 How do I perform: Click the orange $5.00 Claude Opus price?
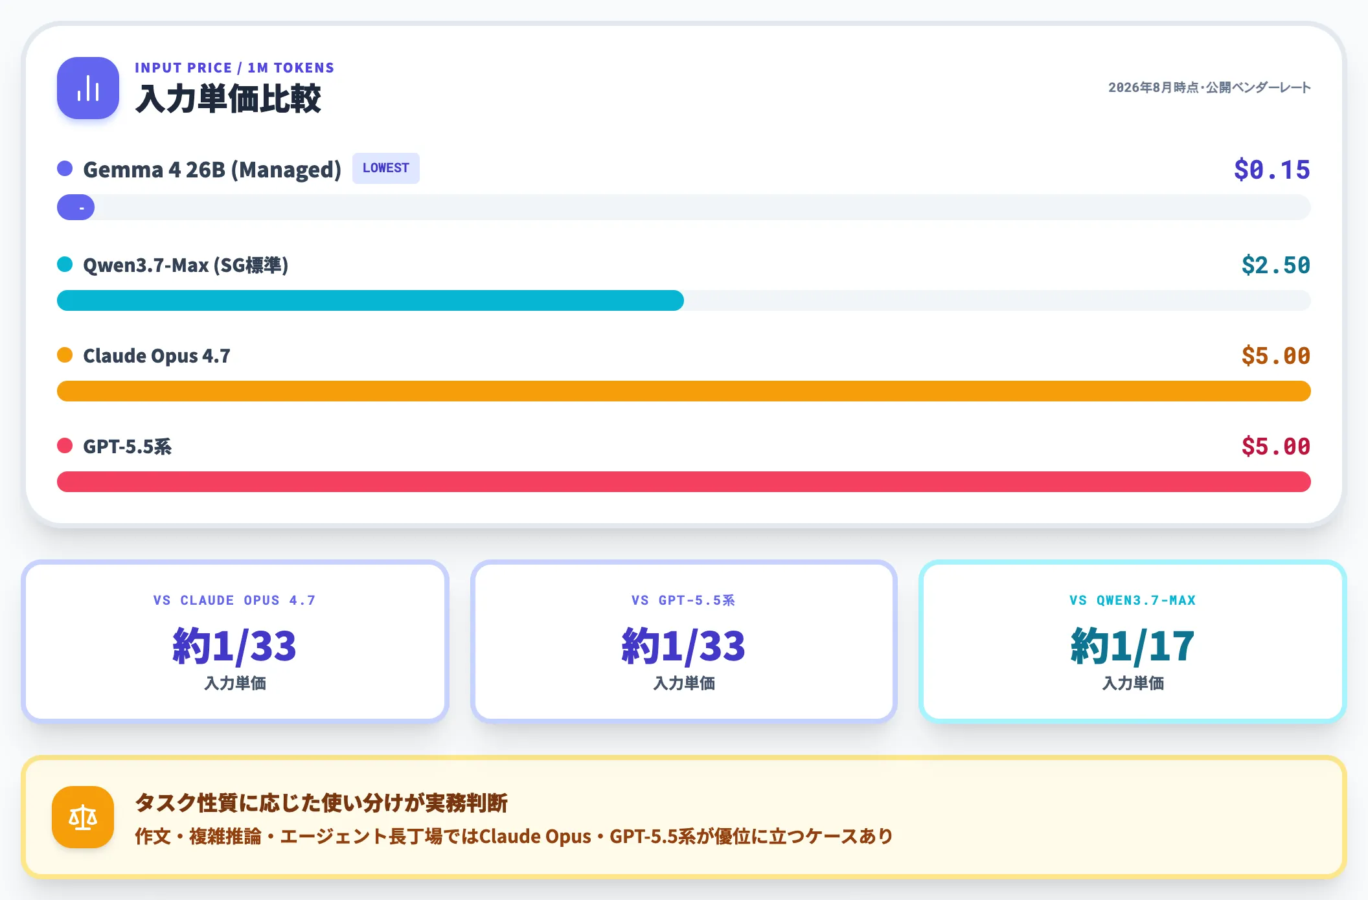[1276, 356]
